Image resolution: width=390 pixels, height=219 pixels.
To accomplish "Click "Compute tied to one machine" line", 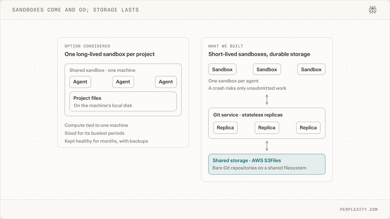I will click(x=96, y=125).
